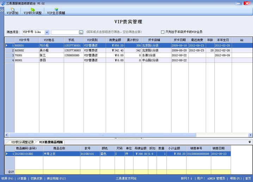Click the 商品编码(条码) column header

click(x=29, y=148)
